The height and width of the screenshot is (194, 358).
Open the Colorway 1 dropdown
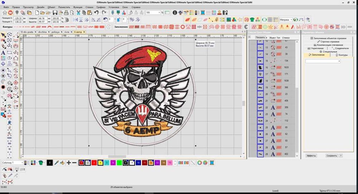22,163
